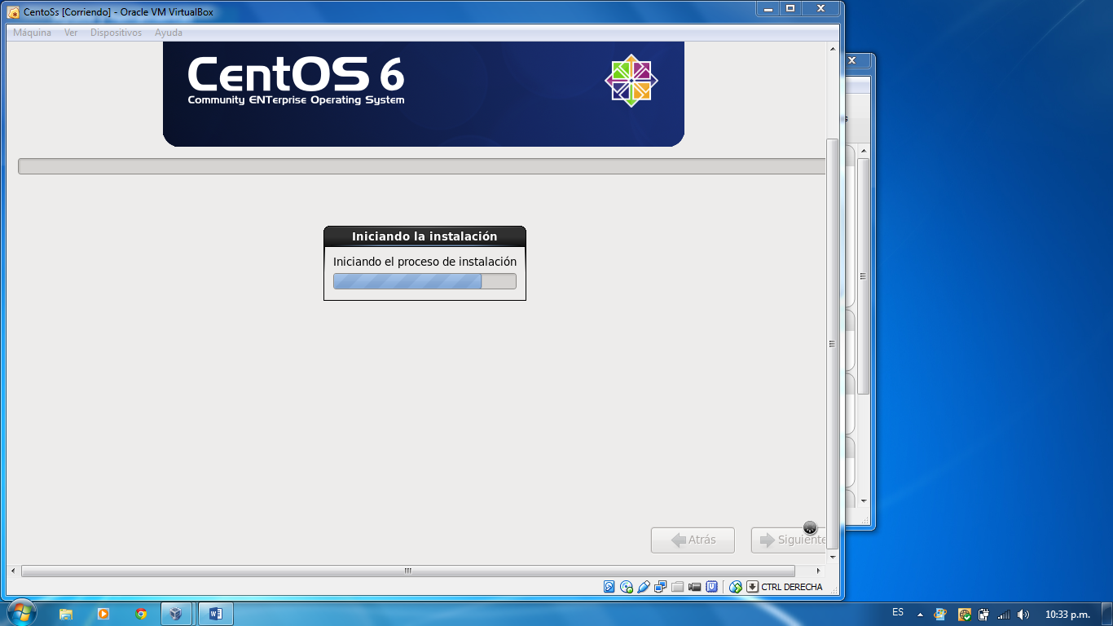
Task: Click the mouse integration status icon
Action: [736, 586]
